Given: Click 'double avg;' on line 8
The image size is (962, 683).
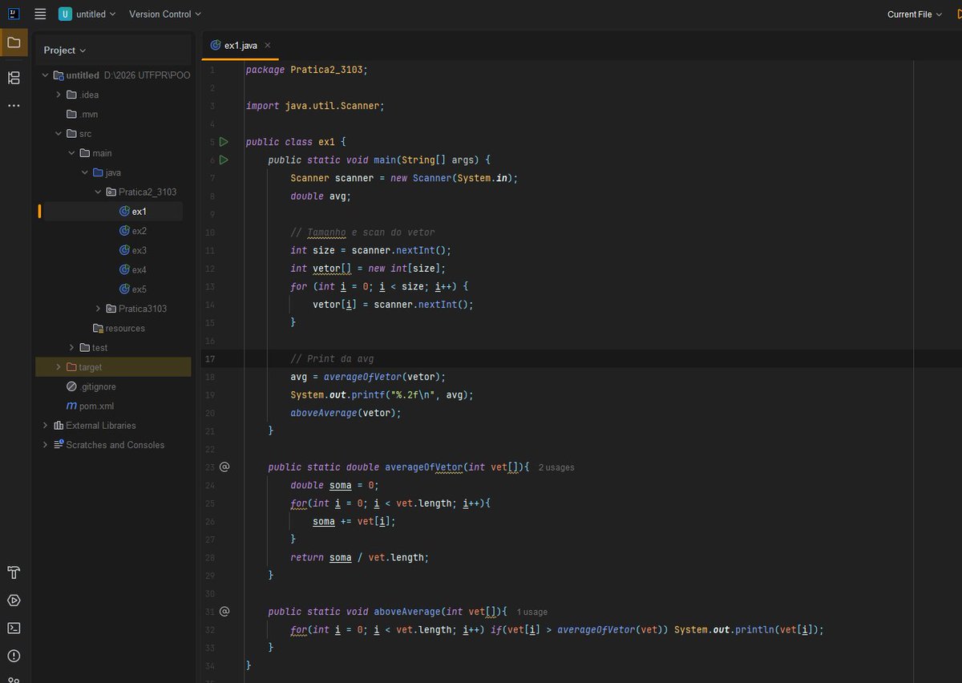Looking at the screenshot, I should [x=321, y=196].
